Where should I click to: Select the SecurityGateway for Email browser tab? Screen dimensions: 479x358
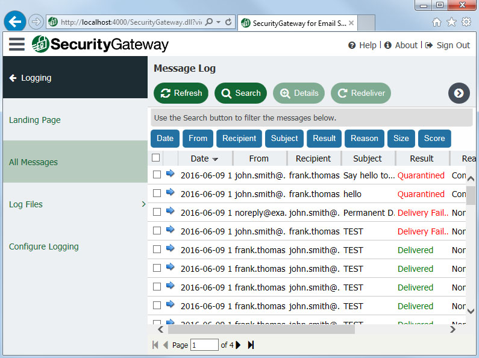pyautogui.click(x=297, y=23)
